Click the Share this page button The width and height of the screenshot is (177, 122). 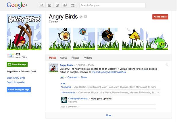tap(17, 64)
